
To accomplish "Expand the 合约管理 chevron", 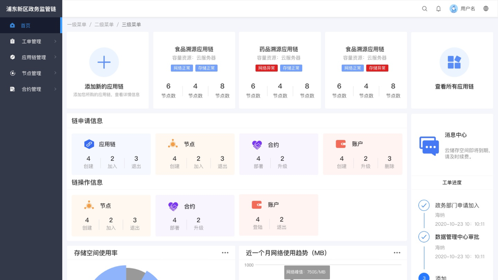I will 55,89.
